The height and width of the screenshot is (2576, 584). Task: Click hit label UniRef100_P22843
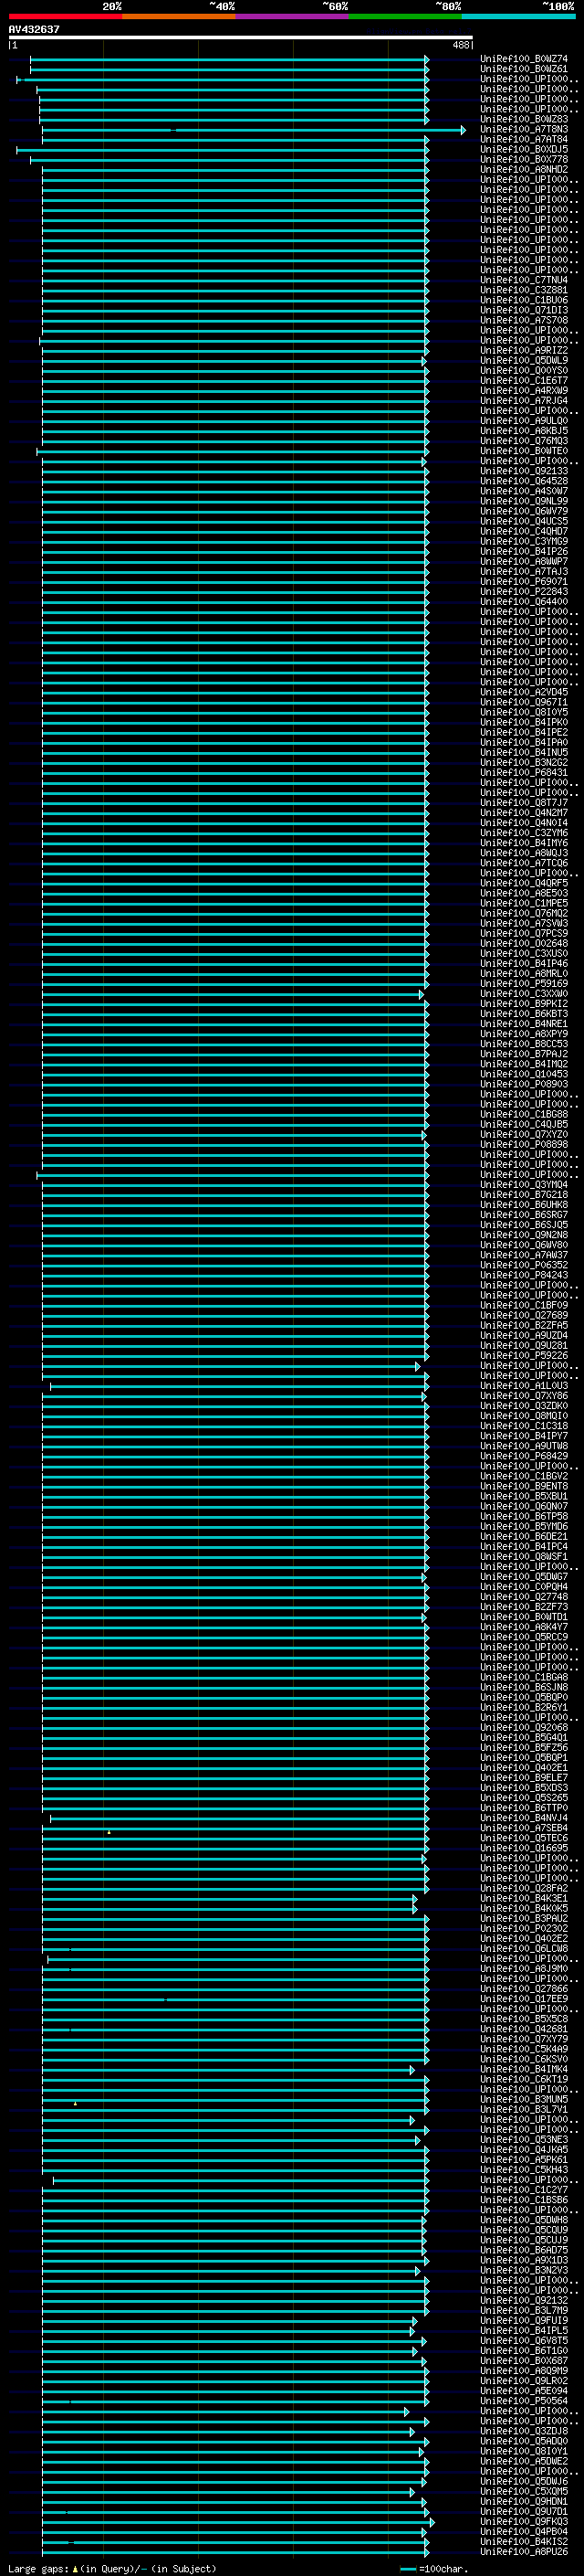(524, 592)
